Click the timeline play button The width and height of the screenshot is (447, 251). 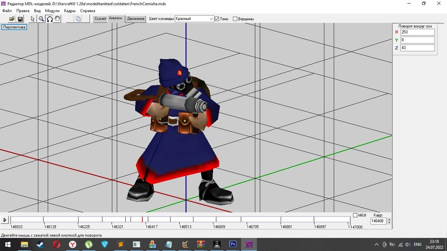[x=5, y=220]
